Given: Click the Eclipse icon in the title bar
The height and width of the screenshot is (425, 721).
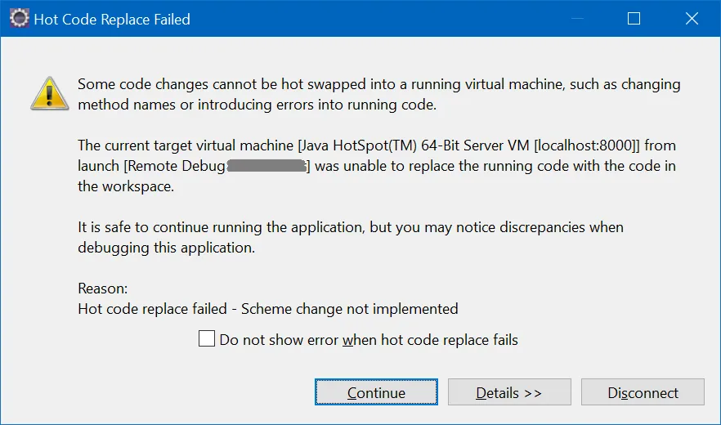Looking at the screenshot, I should coord(18,18).
